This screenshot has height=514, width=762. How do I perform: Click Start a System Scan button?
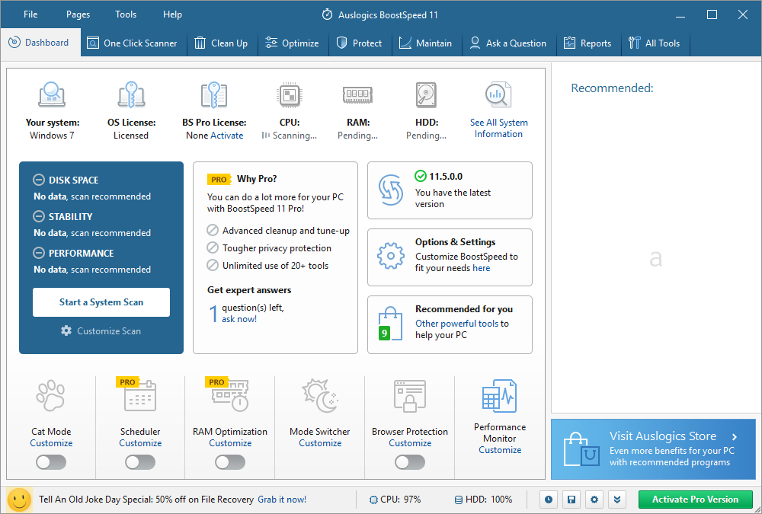pos(101,302)
